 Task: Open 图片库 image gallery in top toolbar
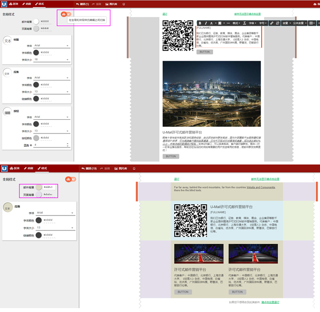(111, 4)
